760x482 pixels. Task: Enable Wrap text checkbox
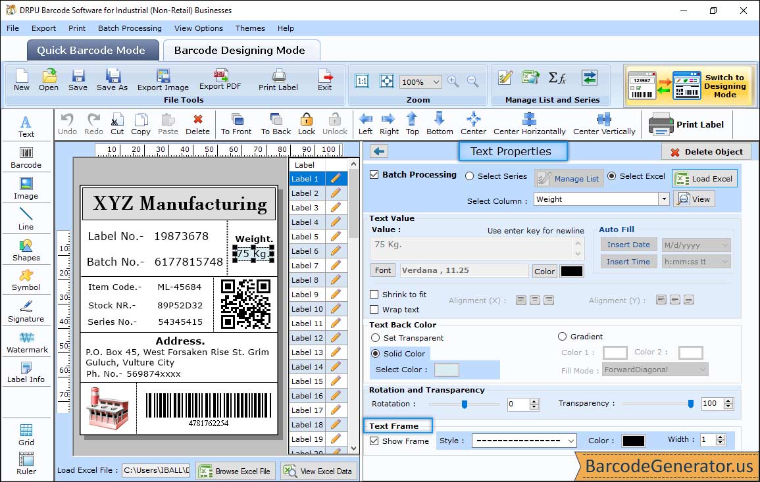(x=374, y=309)
